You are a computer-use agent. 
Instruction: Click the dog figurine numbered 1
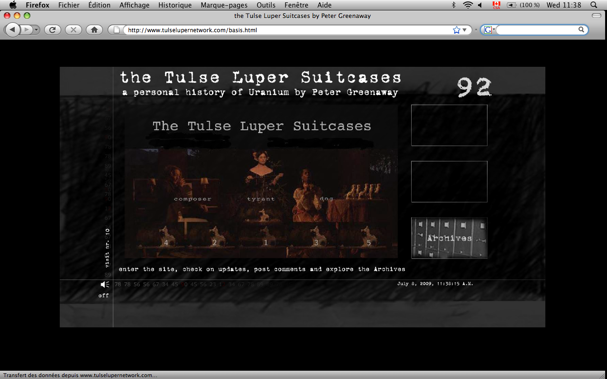click(x=266, y=236)
